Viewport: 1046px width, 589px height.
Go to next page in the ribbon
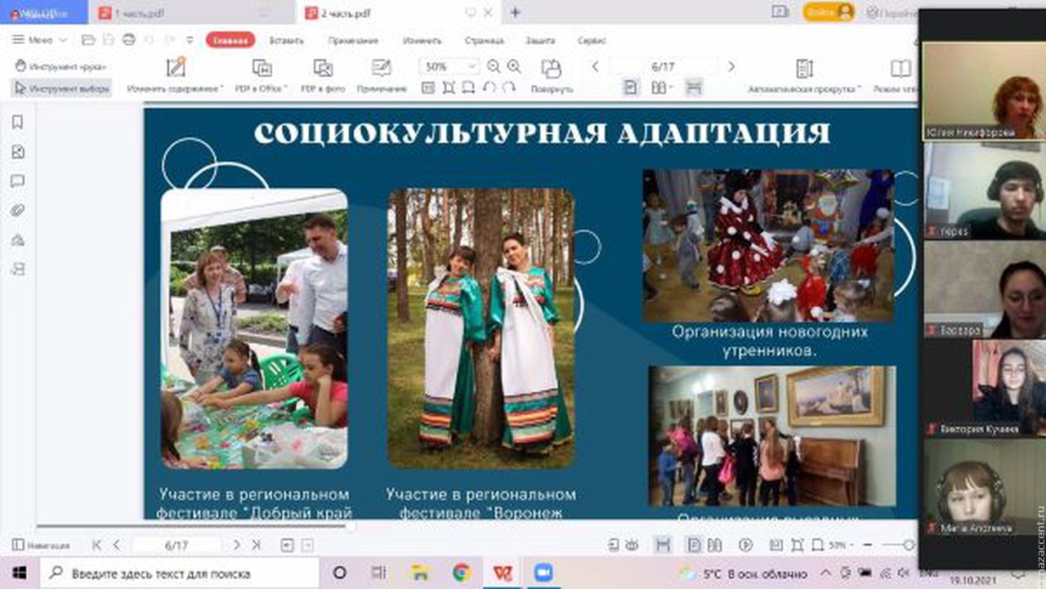click(x=731, y=66)
